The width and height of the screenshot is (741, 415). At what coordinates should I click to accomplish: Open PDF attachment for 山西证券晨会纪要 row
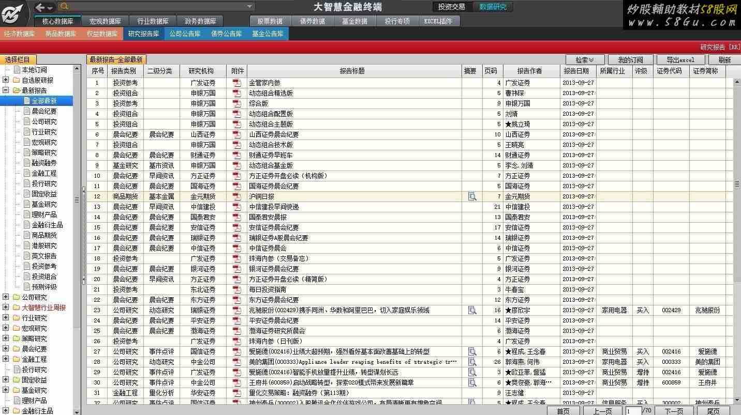[x=237, y=134]
